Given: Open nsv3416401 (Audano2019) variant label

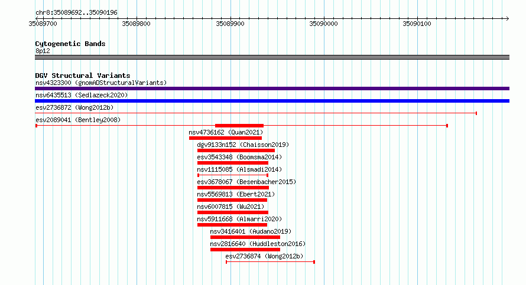Looking at the screenshot, I should point(251,231).
